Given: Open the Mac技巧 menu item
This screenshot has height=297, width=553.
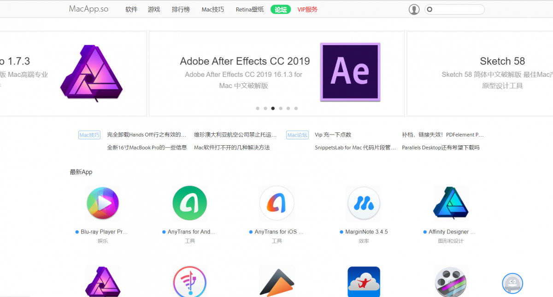Looking at the screenshot, I should pyautogui.click(x=212, y=9).
